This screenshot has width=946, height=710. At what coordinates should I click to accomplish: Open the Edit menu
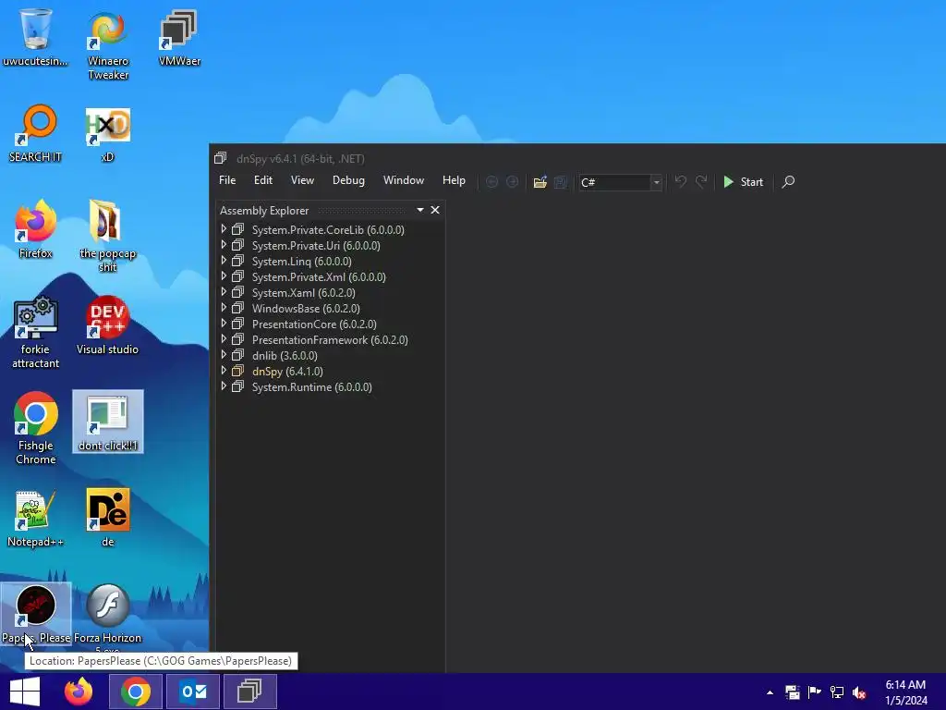point(263,180)
